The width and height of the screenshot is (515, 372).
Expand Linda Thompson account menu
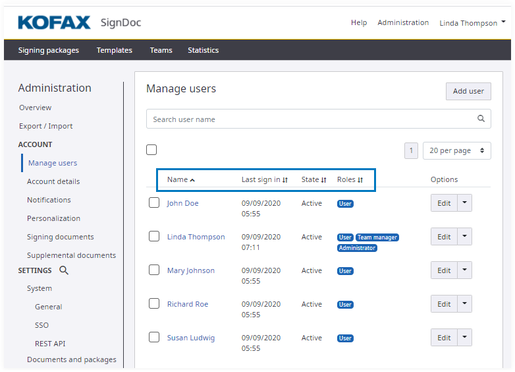click(x=472, y=23)
